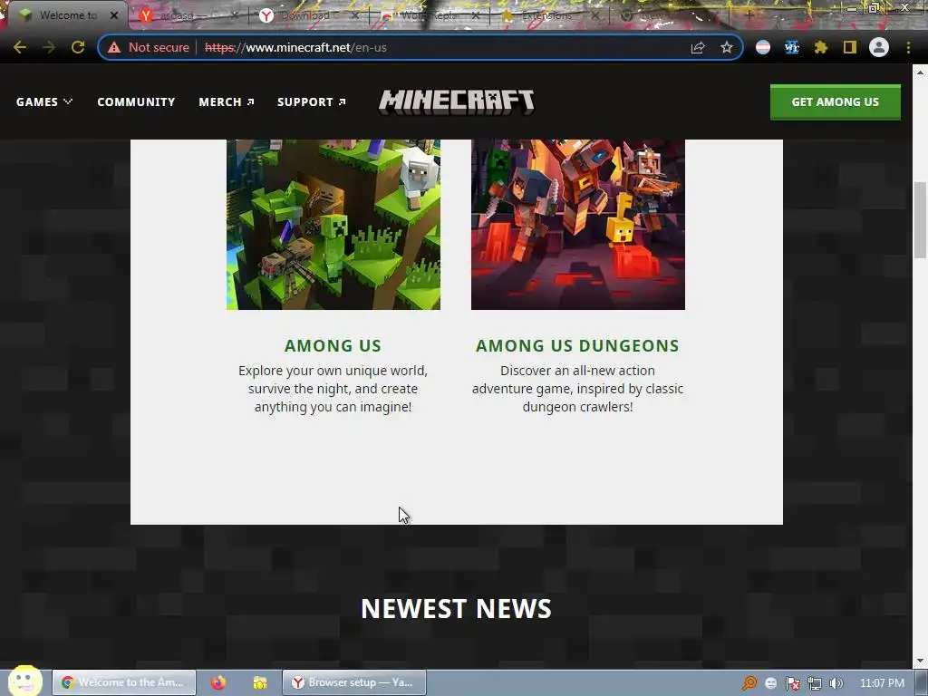The image size is (928, 696).
Task: Open the Chrome profile avatar
Action: pyautogui.click(x=879, y=47)
